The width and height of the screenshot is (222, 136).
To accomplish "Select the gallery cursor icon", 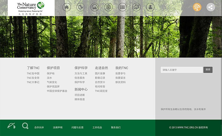I will coord(136,7).
